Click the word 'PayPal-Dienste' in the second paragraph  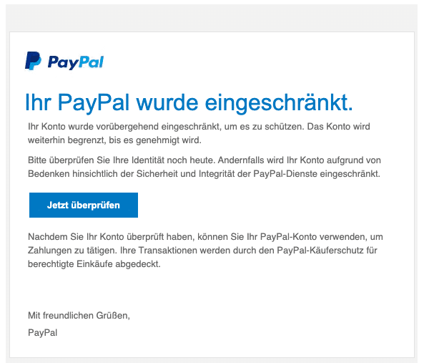(x=285, y=174)
